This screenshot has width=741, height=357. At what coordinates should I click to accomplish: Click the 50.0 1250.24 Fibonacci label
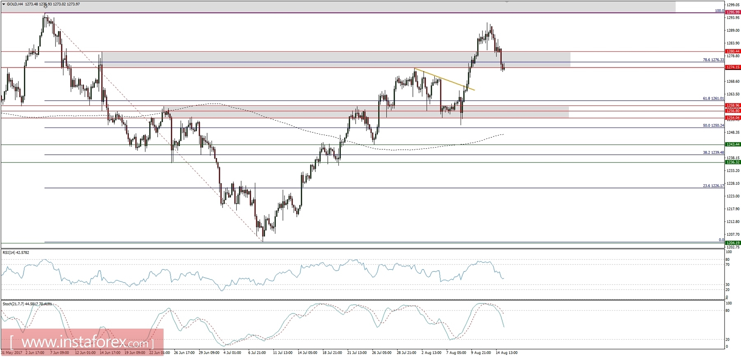[713, 125]
